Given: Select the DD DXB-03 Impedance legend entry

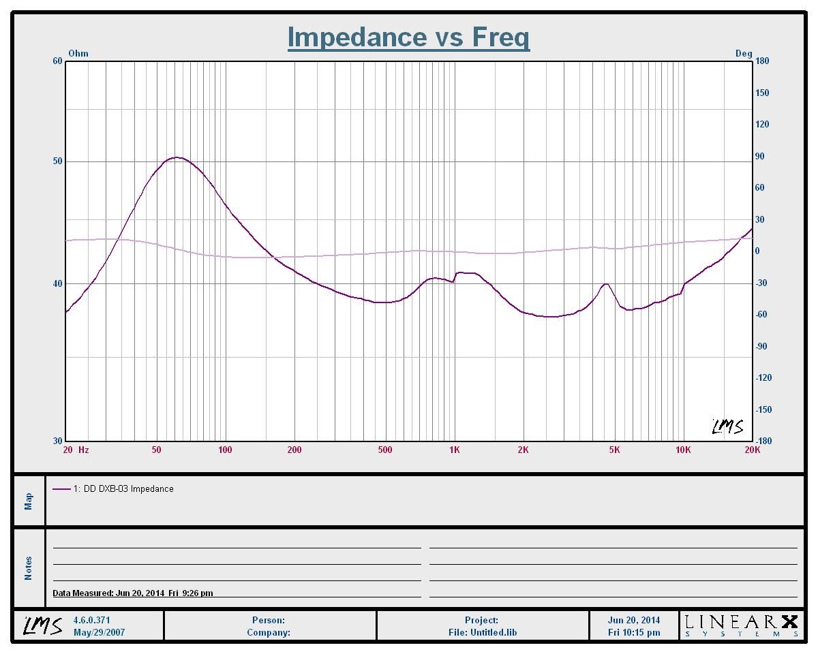Looking at the screenshot, I should (123, 488).
